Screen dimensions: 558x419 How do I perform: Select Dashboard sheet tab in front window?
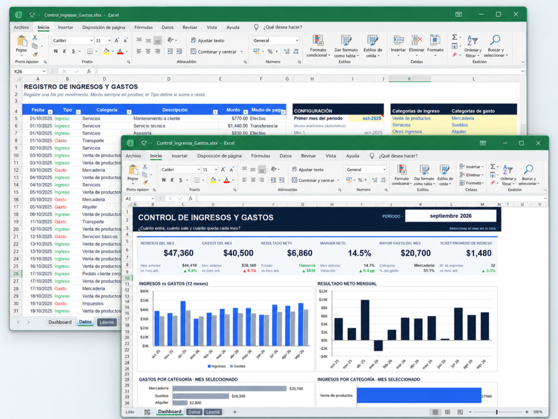(169, 411)
